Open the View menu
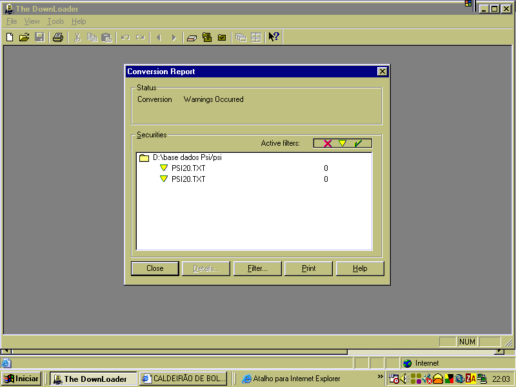 (x=32, y=21)
